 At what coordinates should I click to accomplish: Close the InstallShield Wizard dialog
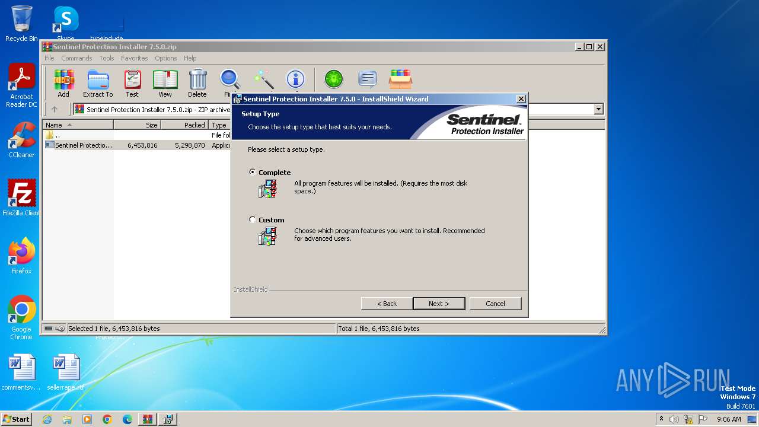tap(521, 99)
